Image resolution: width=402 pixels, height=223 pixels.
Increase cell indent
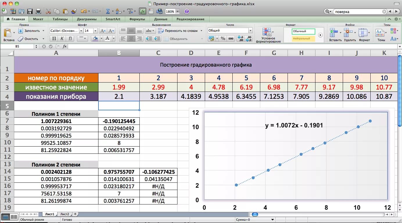[157, 39]
